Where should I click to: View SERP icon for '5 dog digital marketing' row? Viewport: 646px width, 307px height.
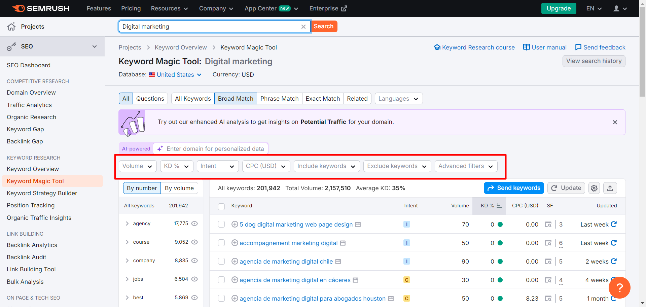tap(548, 225)
